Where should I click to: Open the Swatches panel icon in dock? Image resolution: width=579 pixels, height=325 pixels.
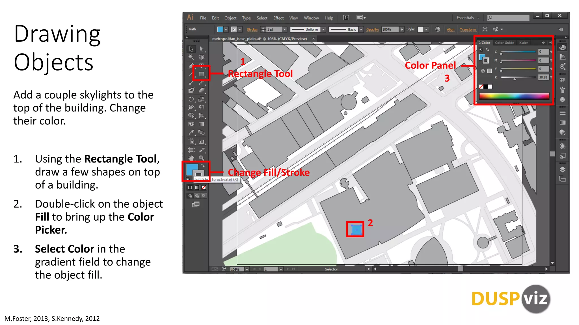click(563, 80)
